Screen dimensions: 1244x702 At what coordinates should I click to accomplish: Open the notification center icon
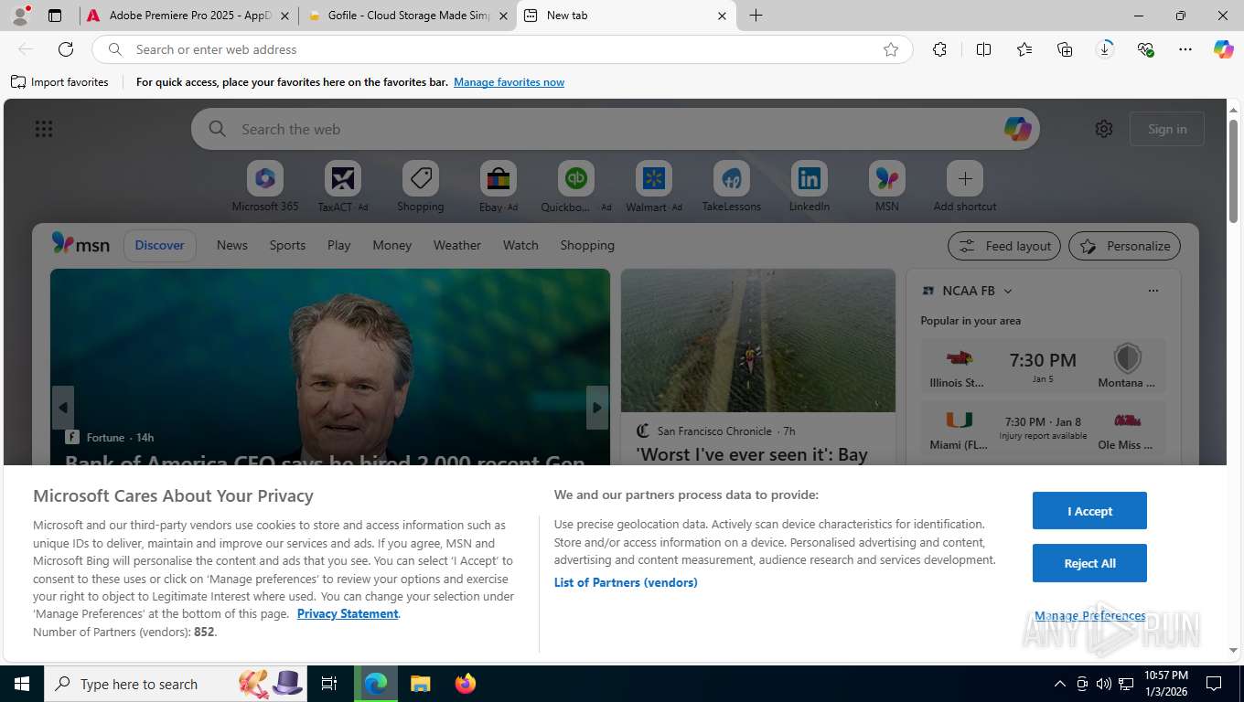[x=1214, y=684]
